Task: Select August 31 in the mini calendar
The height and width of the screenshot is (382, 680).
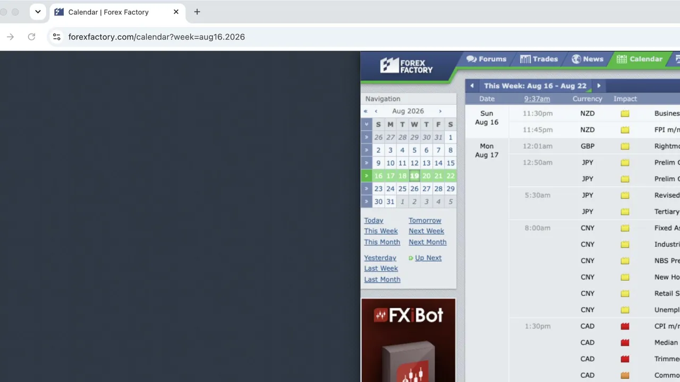Action: pyautogui.click(x=390, y=202)
